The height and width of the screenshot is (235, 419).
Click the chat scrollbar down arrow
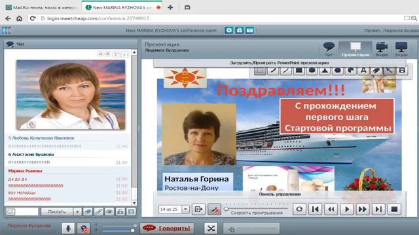pos(134,203)
